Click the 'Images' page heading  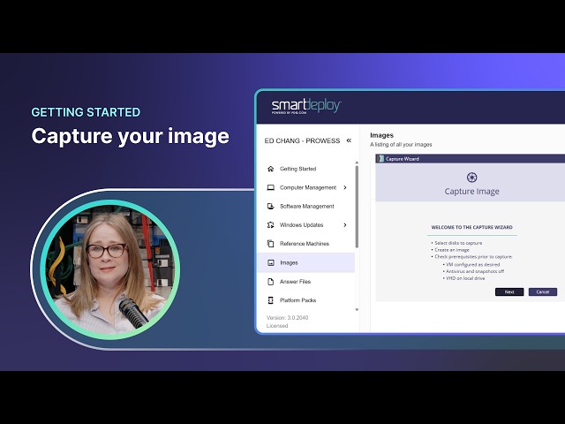[x=381, y=135]
